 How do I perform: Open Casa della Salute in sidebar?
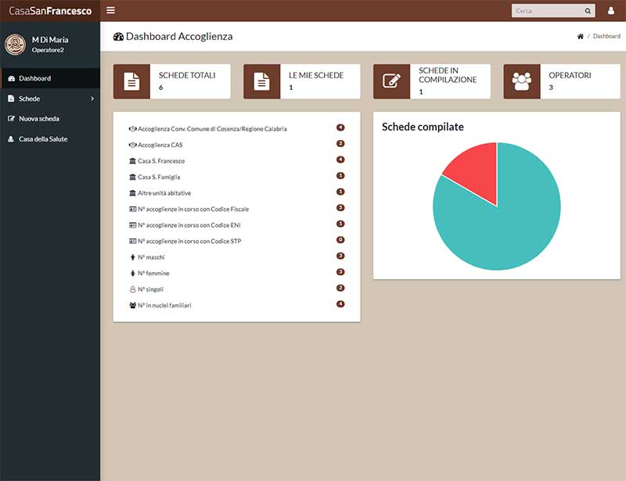coord(50,139)
